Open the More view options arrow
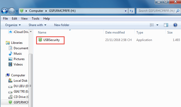Viewport: 181px width, 107px height. (x=157, y=25)
